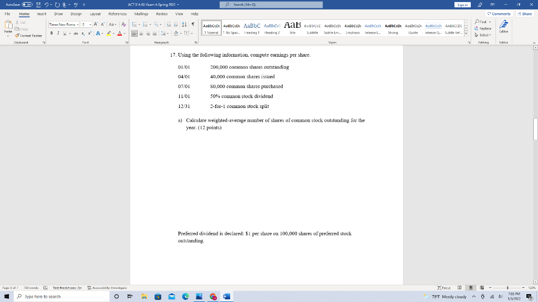Decrease font size with Shrink Font
This screenshot has height=302, width=538.
point(102,24)
